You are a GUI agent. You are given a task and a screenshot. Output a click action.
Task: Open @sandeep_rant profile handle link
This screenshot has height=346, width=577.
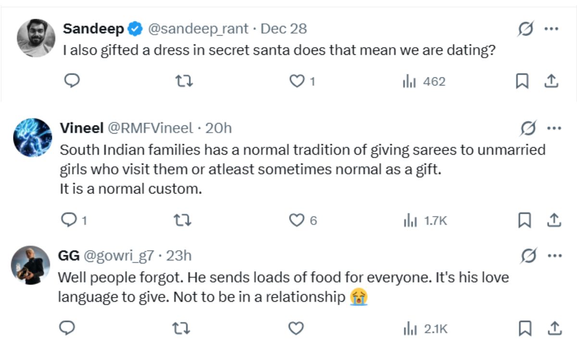point(198,29)
